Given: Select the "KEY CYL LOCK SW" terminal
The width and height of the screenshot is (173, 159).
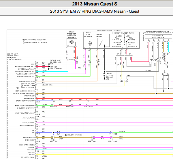Looking at the screenshot, I should (x=28, y=87).
